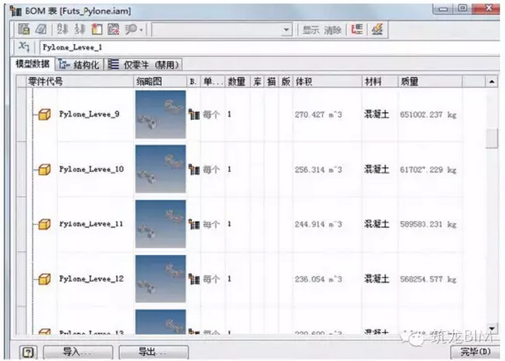Click the Export Bill of Materials icon
The width and height of the screenshot is (505, 361).
[25, 29]
